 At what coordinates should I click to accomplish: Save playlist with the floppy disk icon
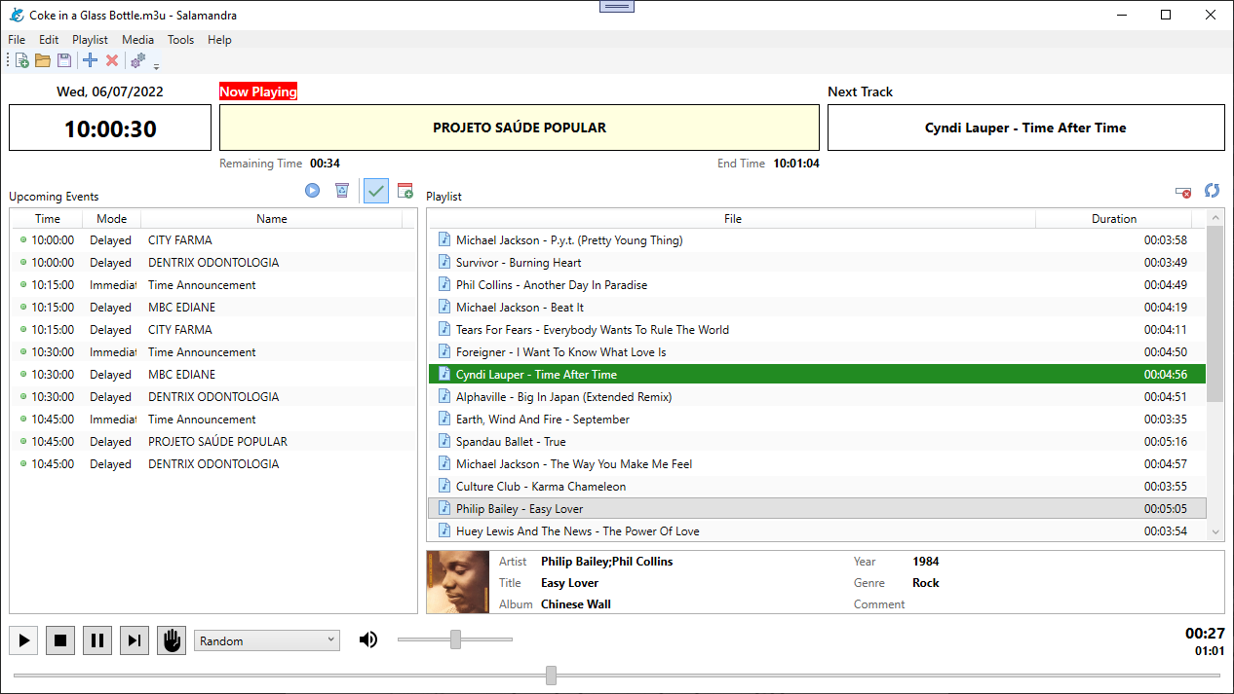pos(64,60)
